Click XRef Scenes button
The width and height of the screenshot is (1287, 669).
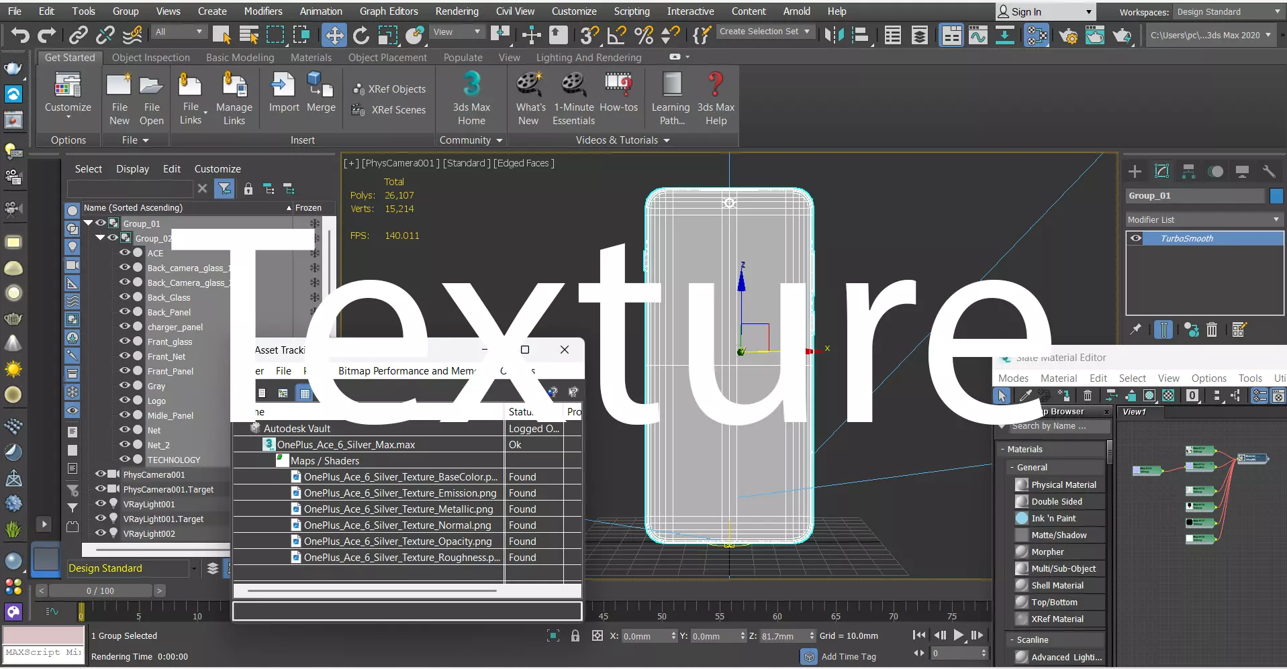click(389, 109)
